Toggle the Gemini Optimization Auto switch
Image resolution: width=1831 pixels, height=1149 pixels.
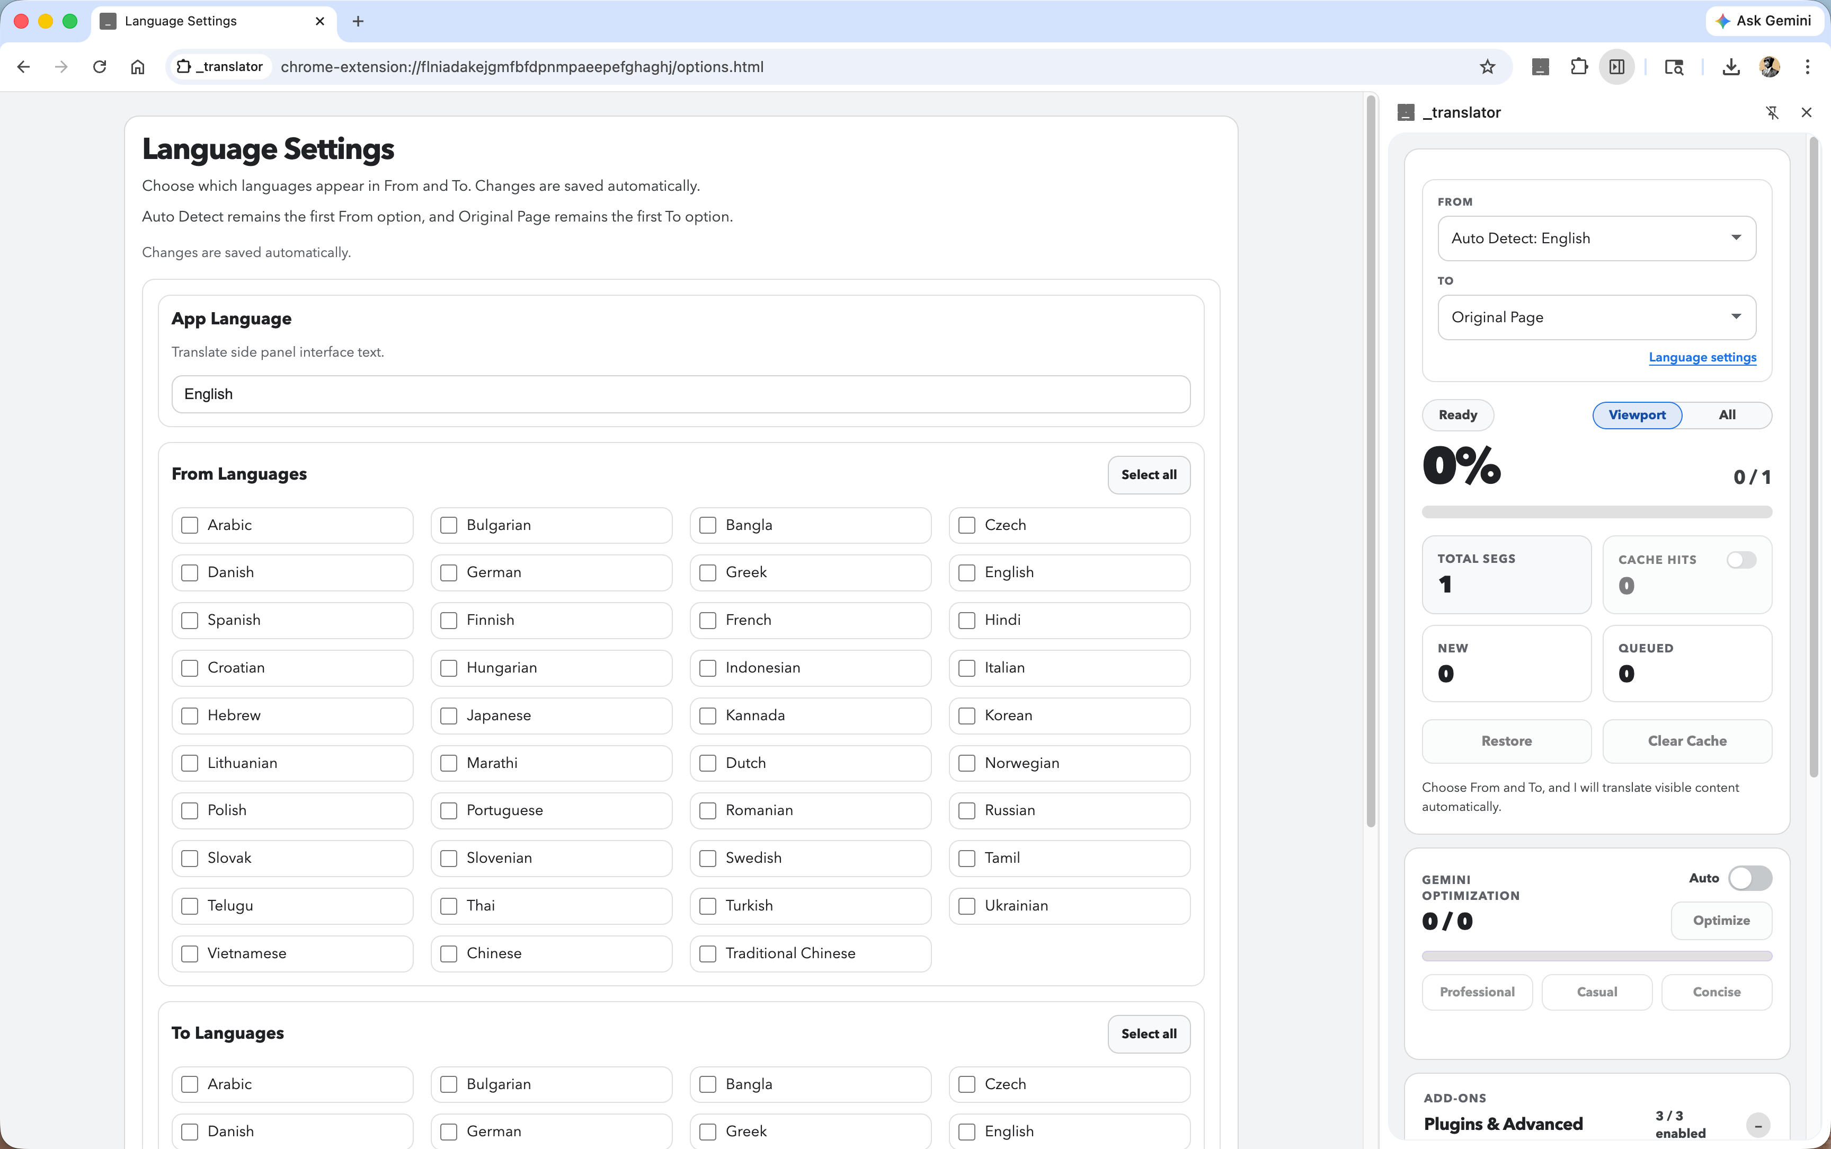point(1750,878)
